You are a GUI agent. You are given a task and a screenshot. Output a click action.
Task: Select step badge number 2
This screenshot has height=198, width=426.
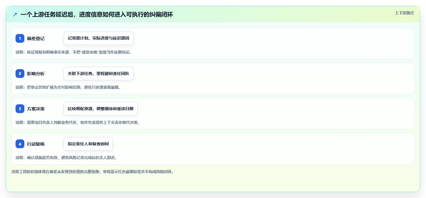pos(20,74)
